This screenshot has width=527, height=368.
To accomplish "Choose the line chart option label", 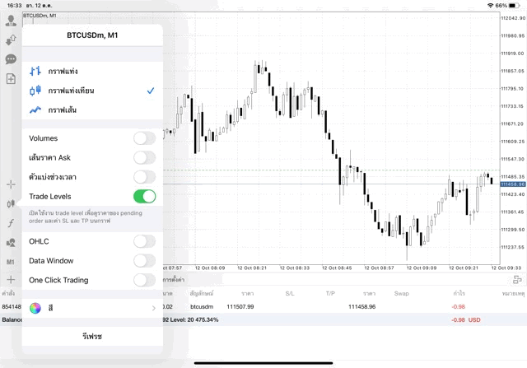I will coord(63,109).
